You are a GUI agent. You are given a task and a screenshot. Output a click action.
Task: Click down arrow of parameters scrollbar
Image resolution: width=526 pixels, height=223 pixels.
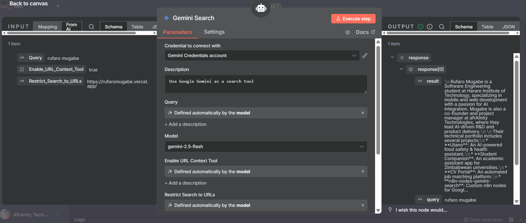pyautogui.click(x=378, y=210)
